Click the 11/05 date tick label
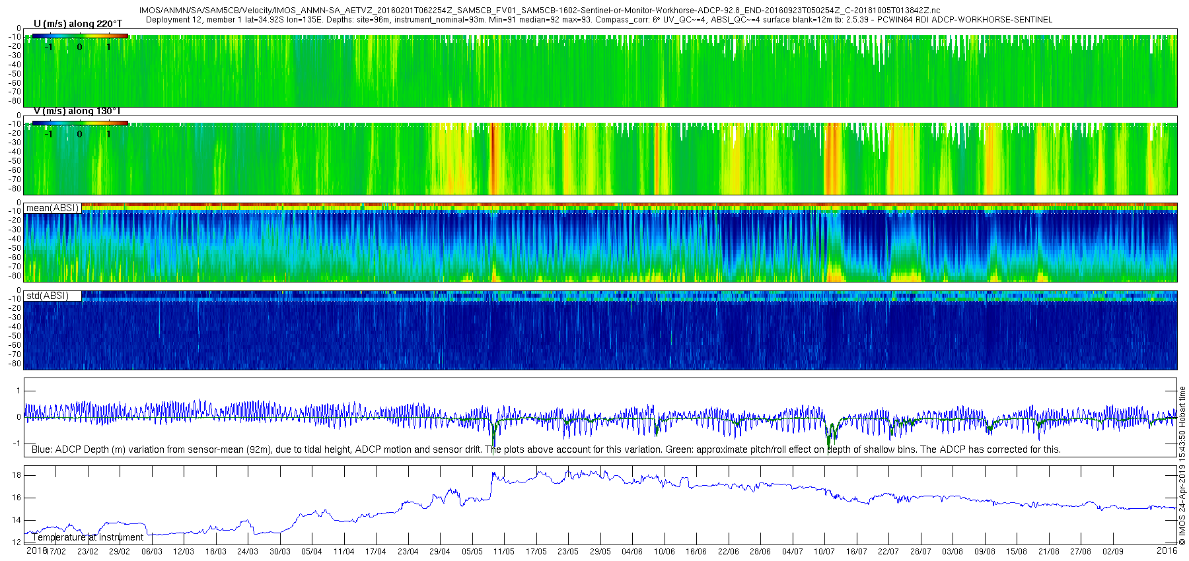Screen dimensions: 1189x561 (x=504, y=552)
